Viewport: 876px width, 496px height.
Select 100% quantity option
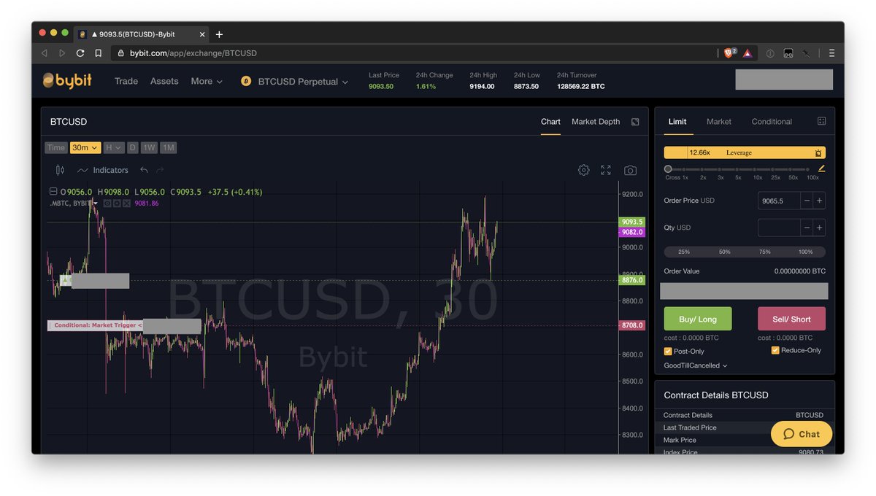pyautogui.click(x=805, y=252)
